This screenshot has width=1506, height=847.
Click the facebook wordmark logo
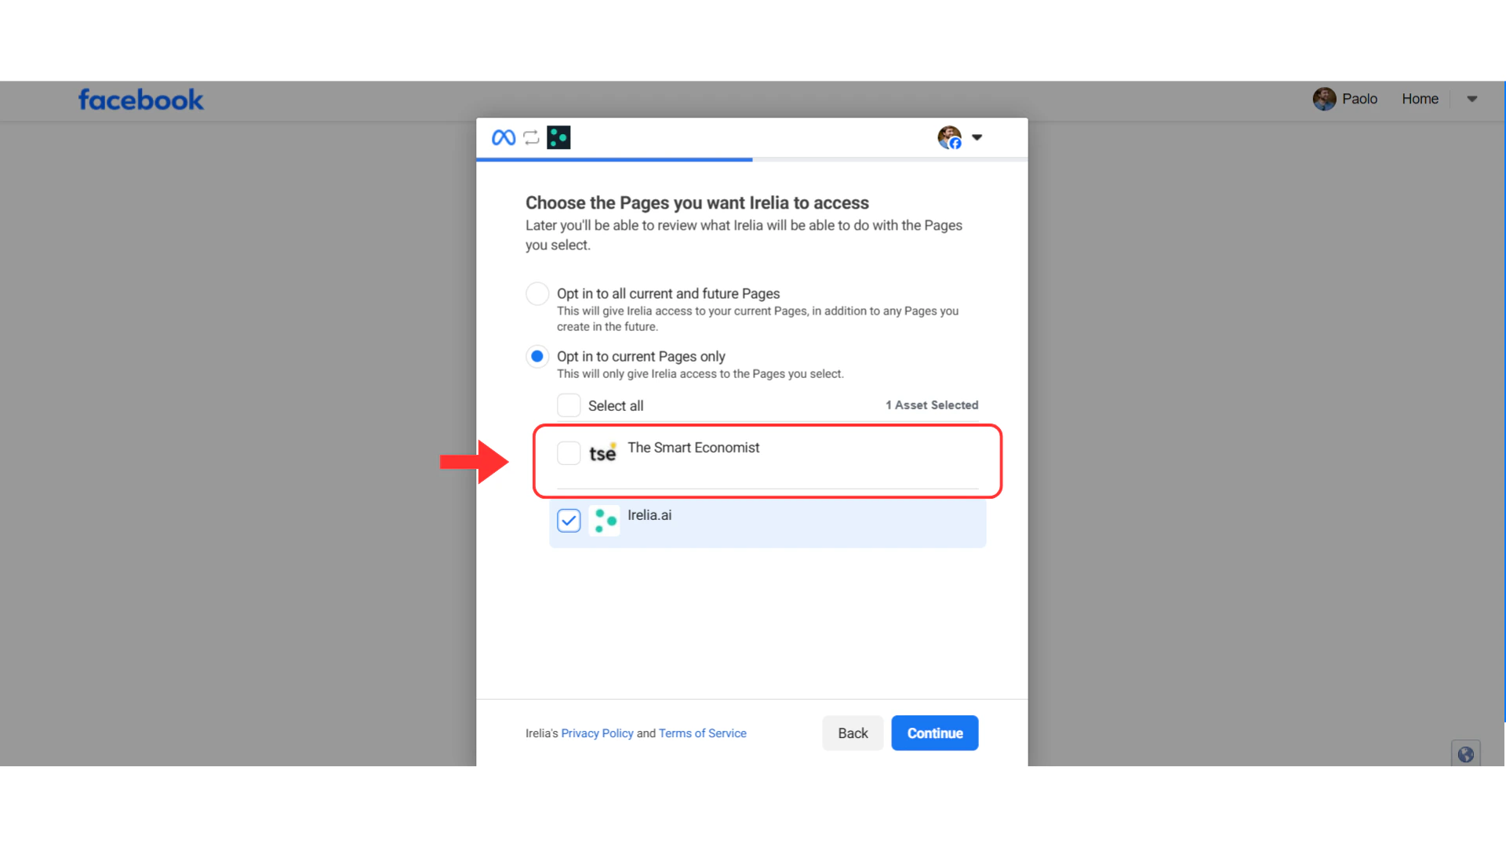140,100
